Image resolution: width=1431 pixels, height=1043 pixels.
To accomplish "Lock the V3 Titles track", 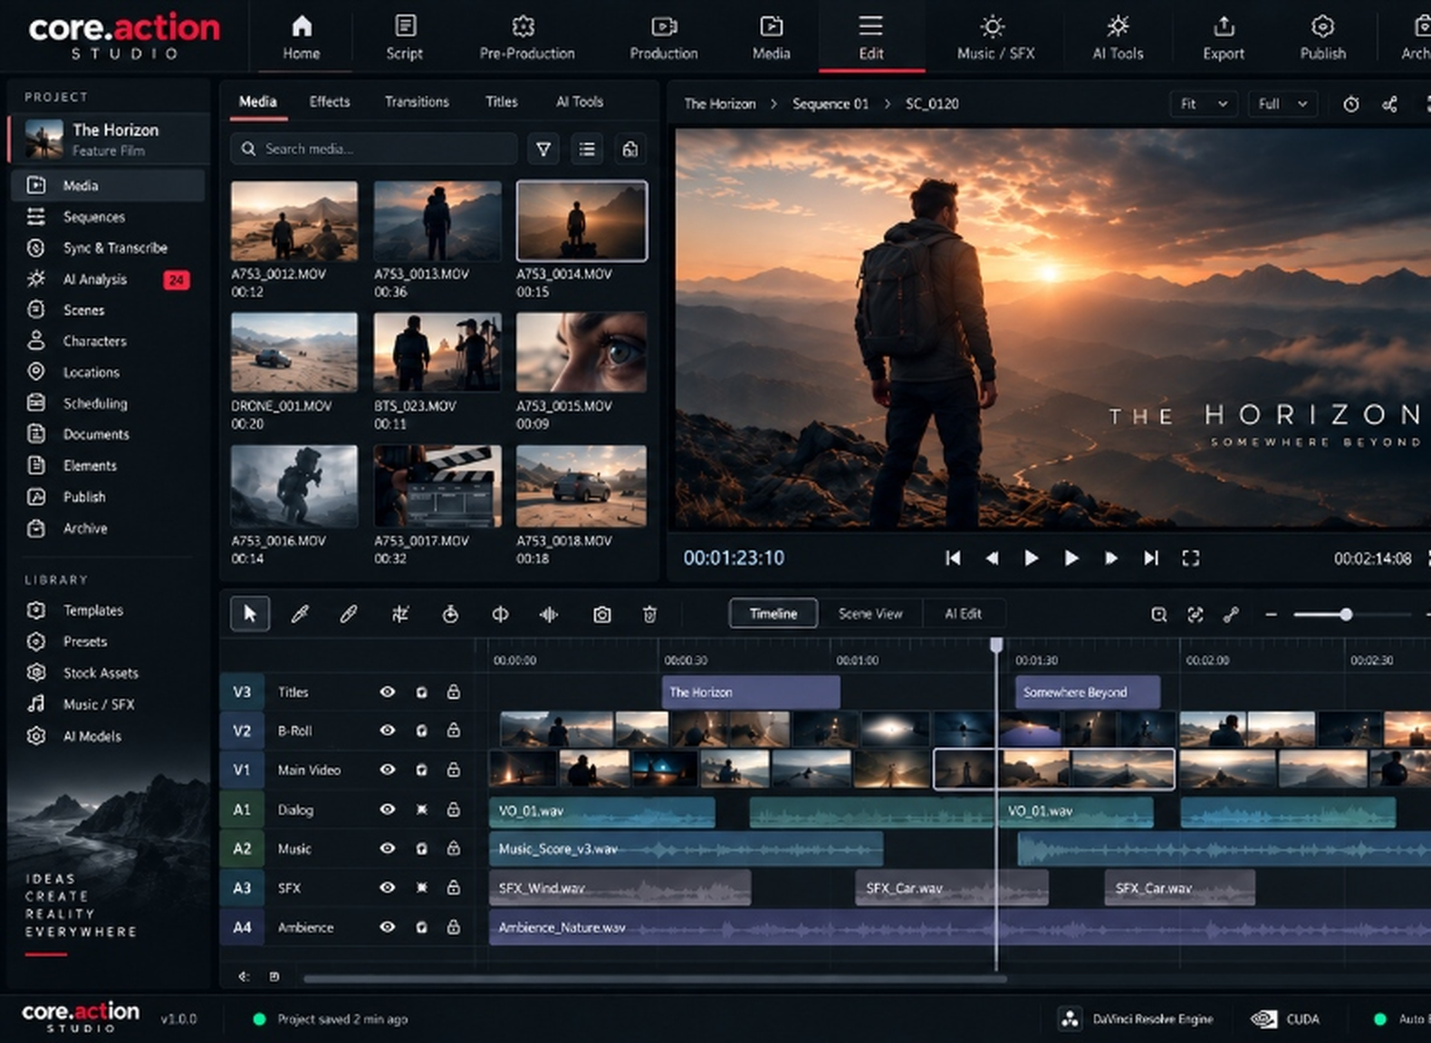I will (453, 692).
